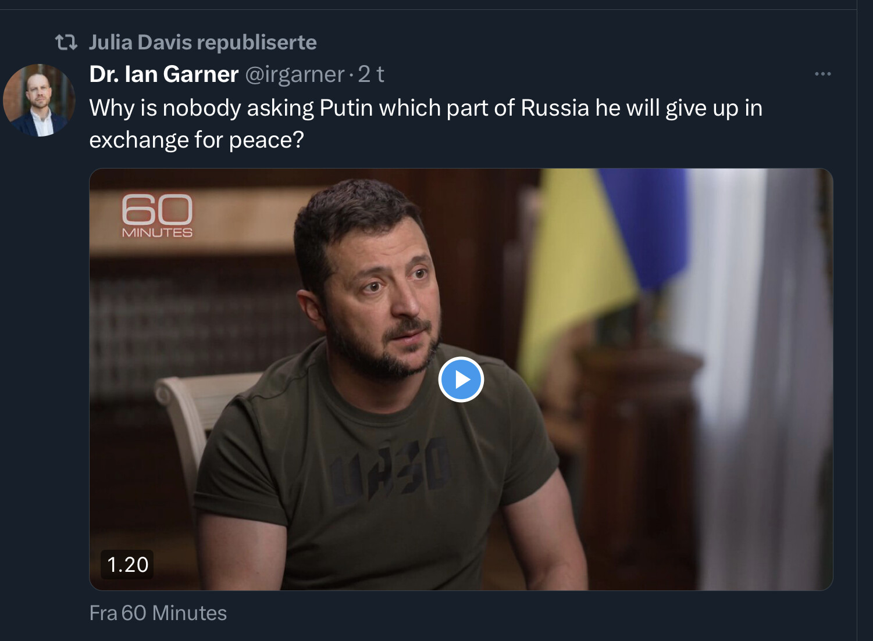
Task: Click the tweet text about Putin
Action: (x=425, y=109)
